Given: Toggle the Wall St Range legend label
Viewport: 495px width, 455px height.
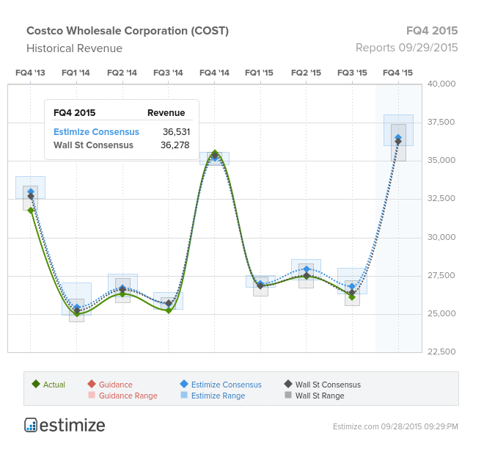Looking at the screenshot, I should click(320, 396).
